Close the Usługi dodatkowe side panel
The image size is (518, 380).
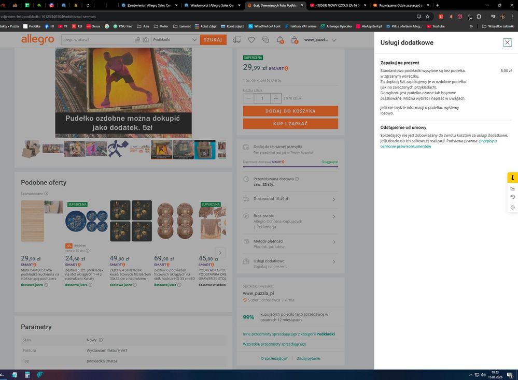[x=507, y=42]
